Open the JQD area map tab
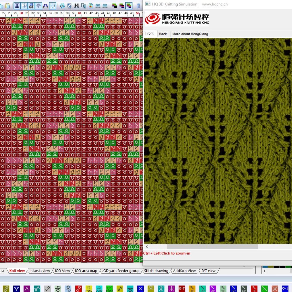 (x=86, y=271)
